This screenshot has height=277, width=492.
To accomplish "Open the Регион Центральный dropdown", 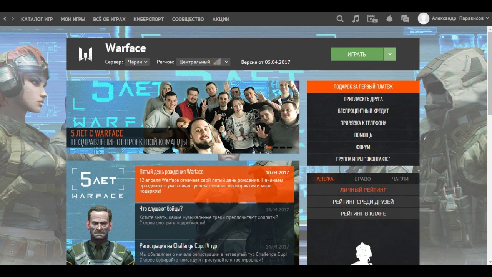I will 203,62.
